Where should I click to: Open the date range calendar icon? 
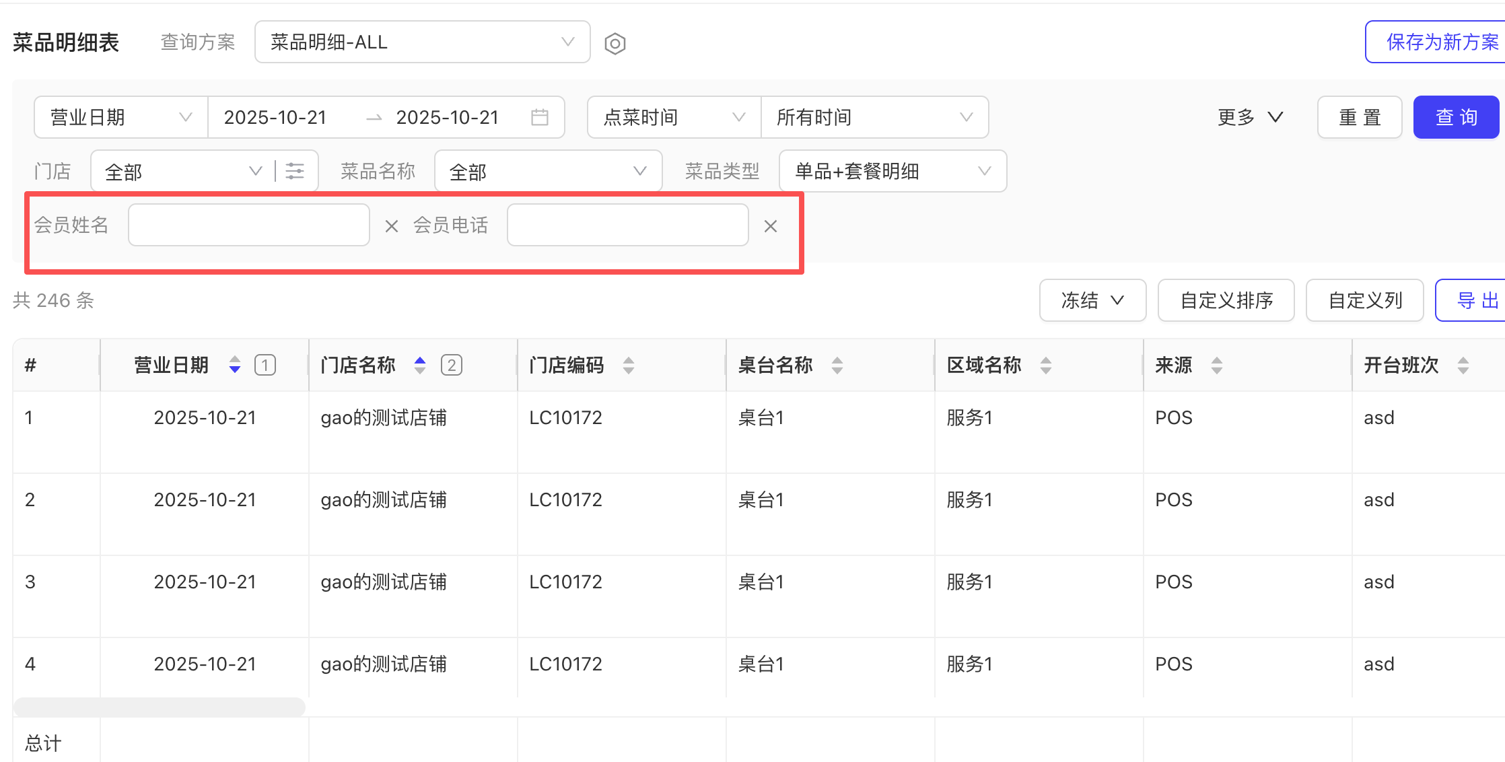tap(539, 117)
